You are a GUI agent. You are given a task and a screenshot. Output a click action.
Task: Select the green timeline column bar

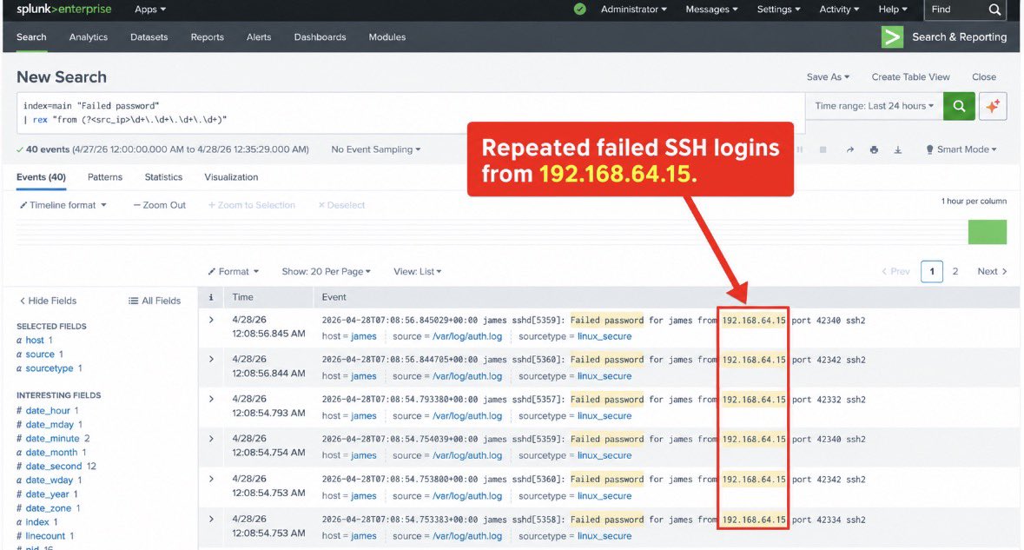coord(987,232)
